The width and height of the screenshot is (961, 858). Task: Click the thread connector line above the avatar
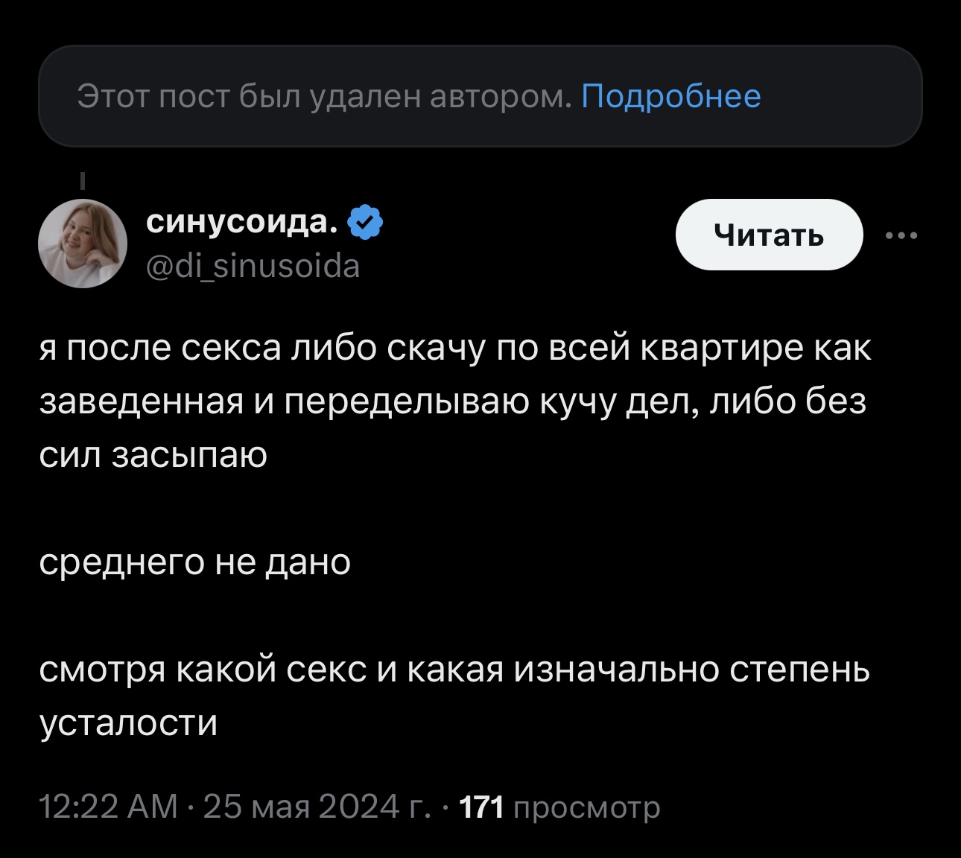(x=82, y=181)
